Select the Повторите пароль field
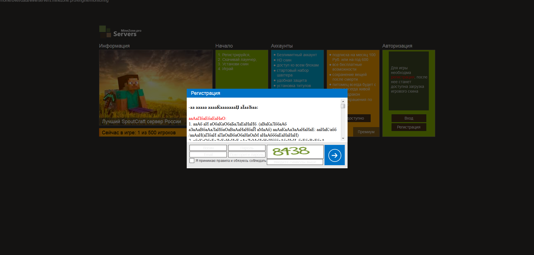Viewport: 534px width, 255px height. [247, 155]
